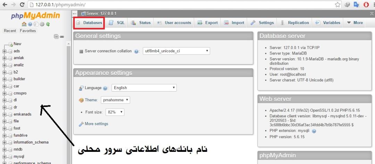Click the browser Forward arrow

(13, 5)
